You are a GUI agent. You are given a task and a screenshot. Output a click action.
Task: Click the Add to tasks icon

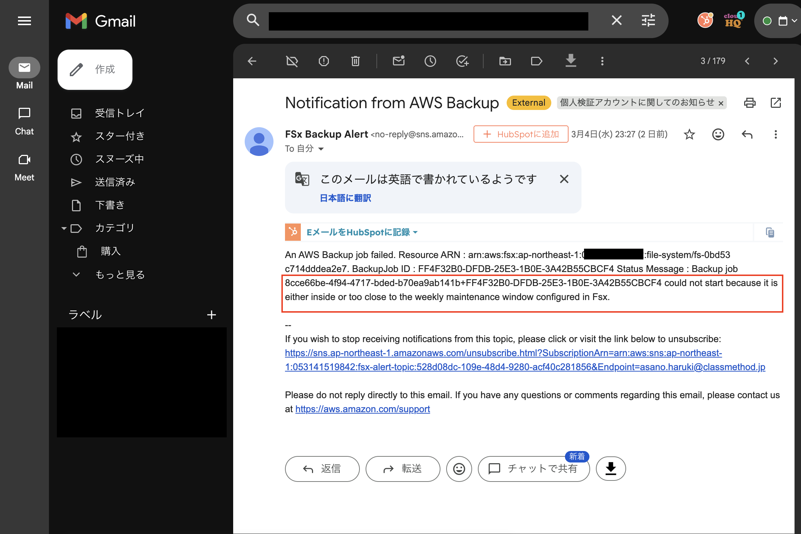[x=462, y=61]
